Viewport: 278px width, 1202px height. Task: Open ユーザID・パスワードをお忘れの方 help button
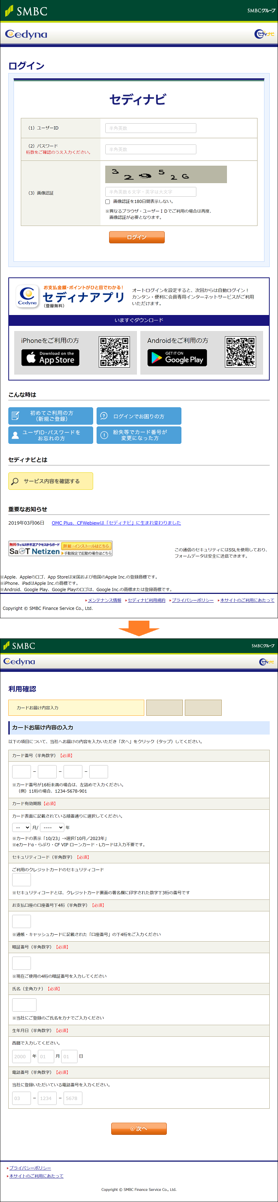click(x=50, y=435)
